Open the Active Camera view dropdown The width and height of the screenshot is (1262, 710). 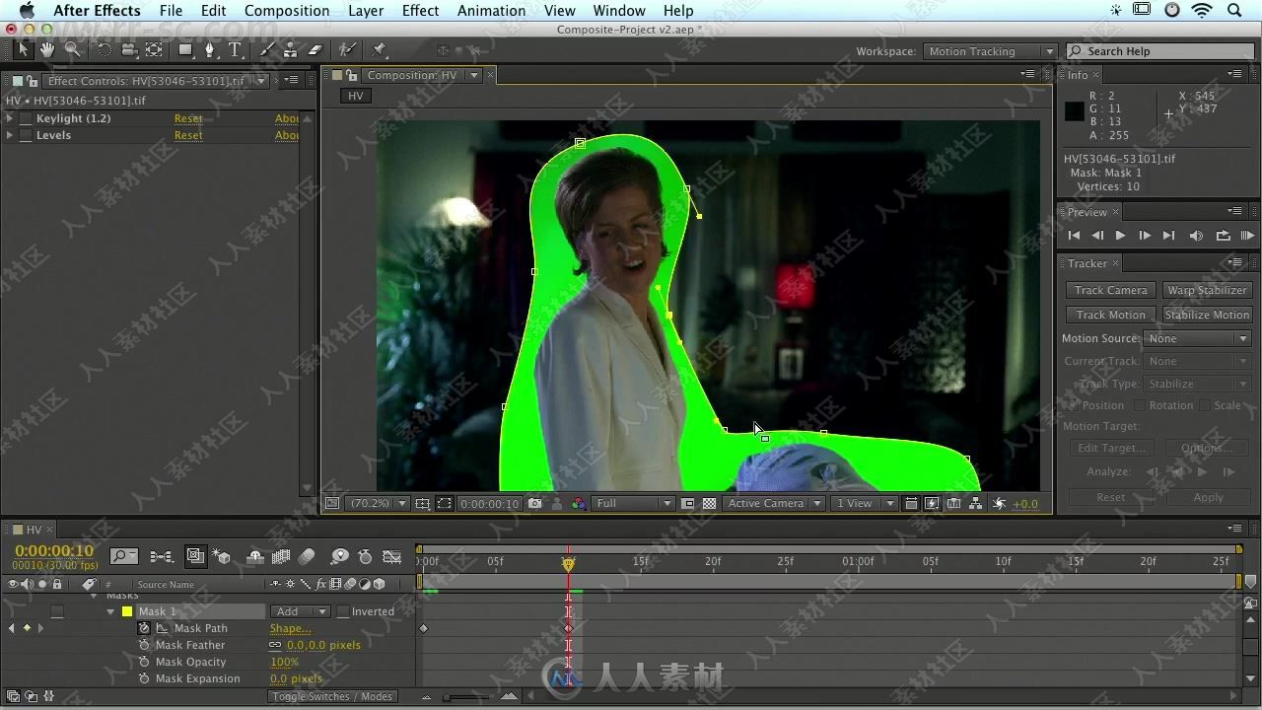(x=774, y=503)
